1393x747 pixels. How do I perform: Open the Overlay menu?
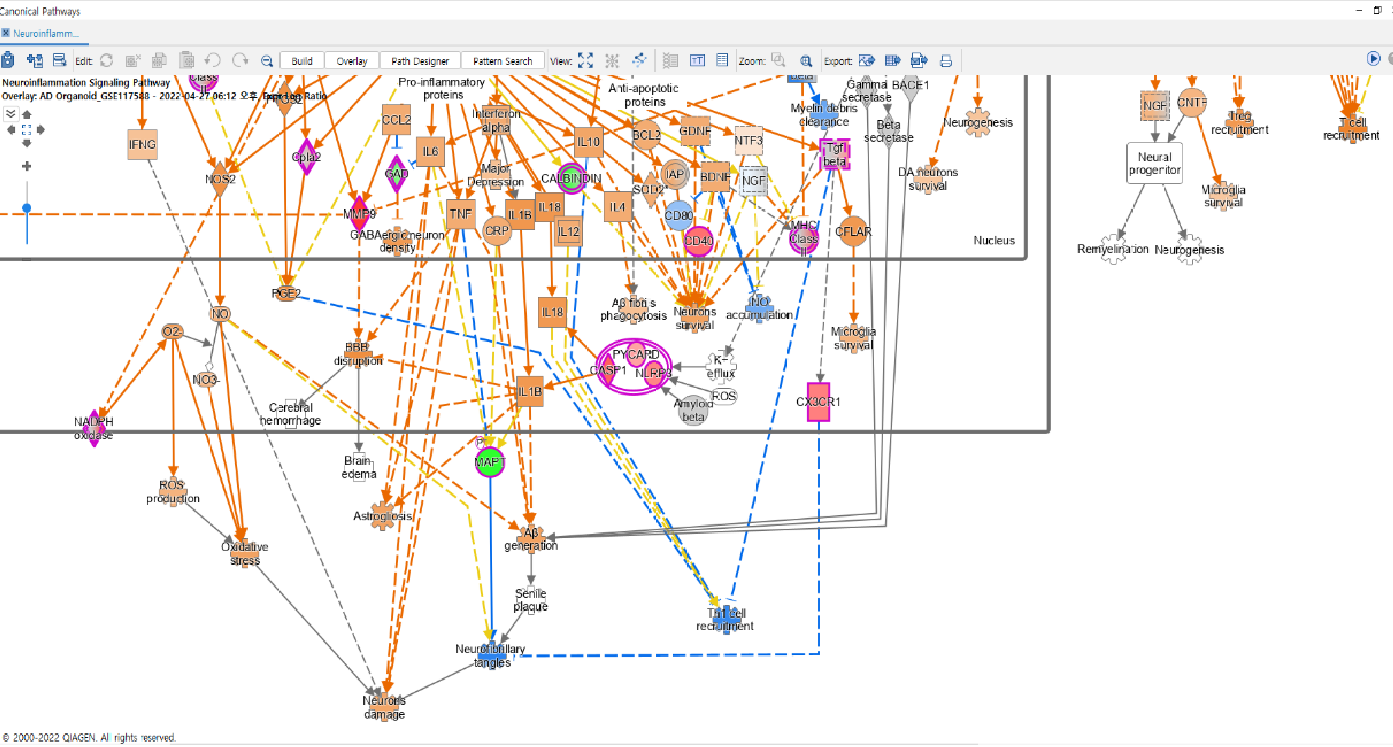[352, 61]
